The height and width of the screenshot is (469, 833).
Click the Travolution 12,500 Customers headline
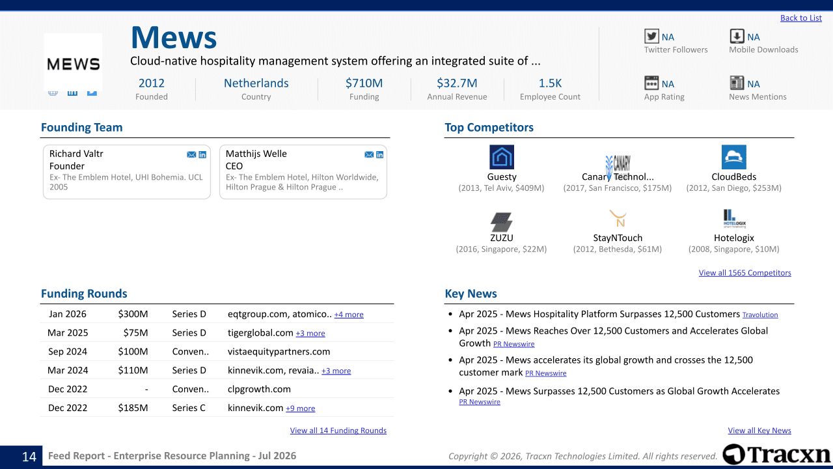[599, 314]
